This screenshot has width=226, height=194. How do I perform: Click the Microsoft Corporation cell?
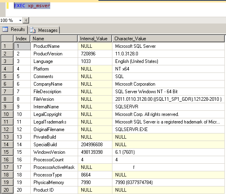click(168, 84)
